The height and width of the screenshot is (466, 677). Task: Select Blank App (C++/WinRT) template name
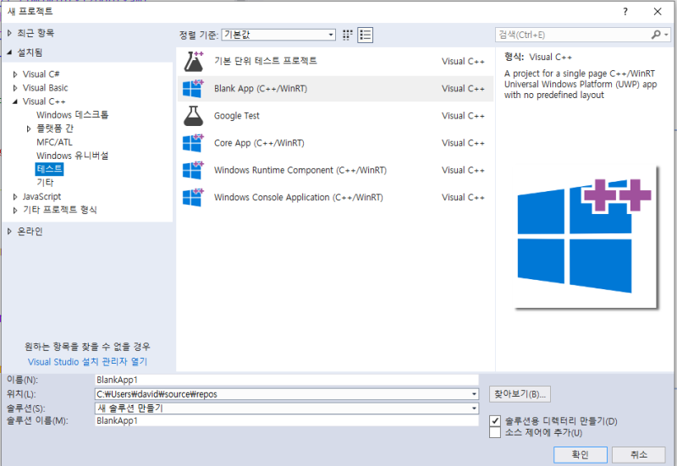261,89
